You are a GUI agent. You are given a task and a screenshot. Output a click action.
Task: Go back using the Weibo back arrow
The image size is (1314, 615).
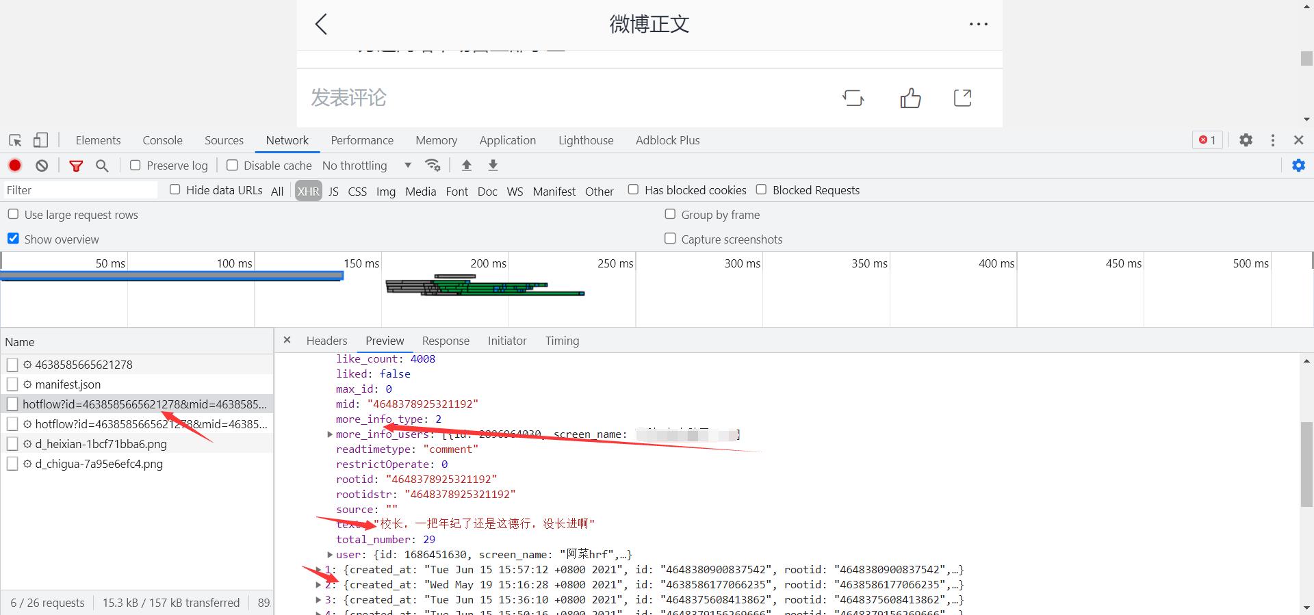point(321,24)
